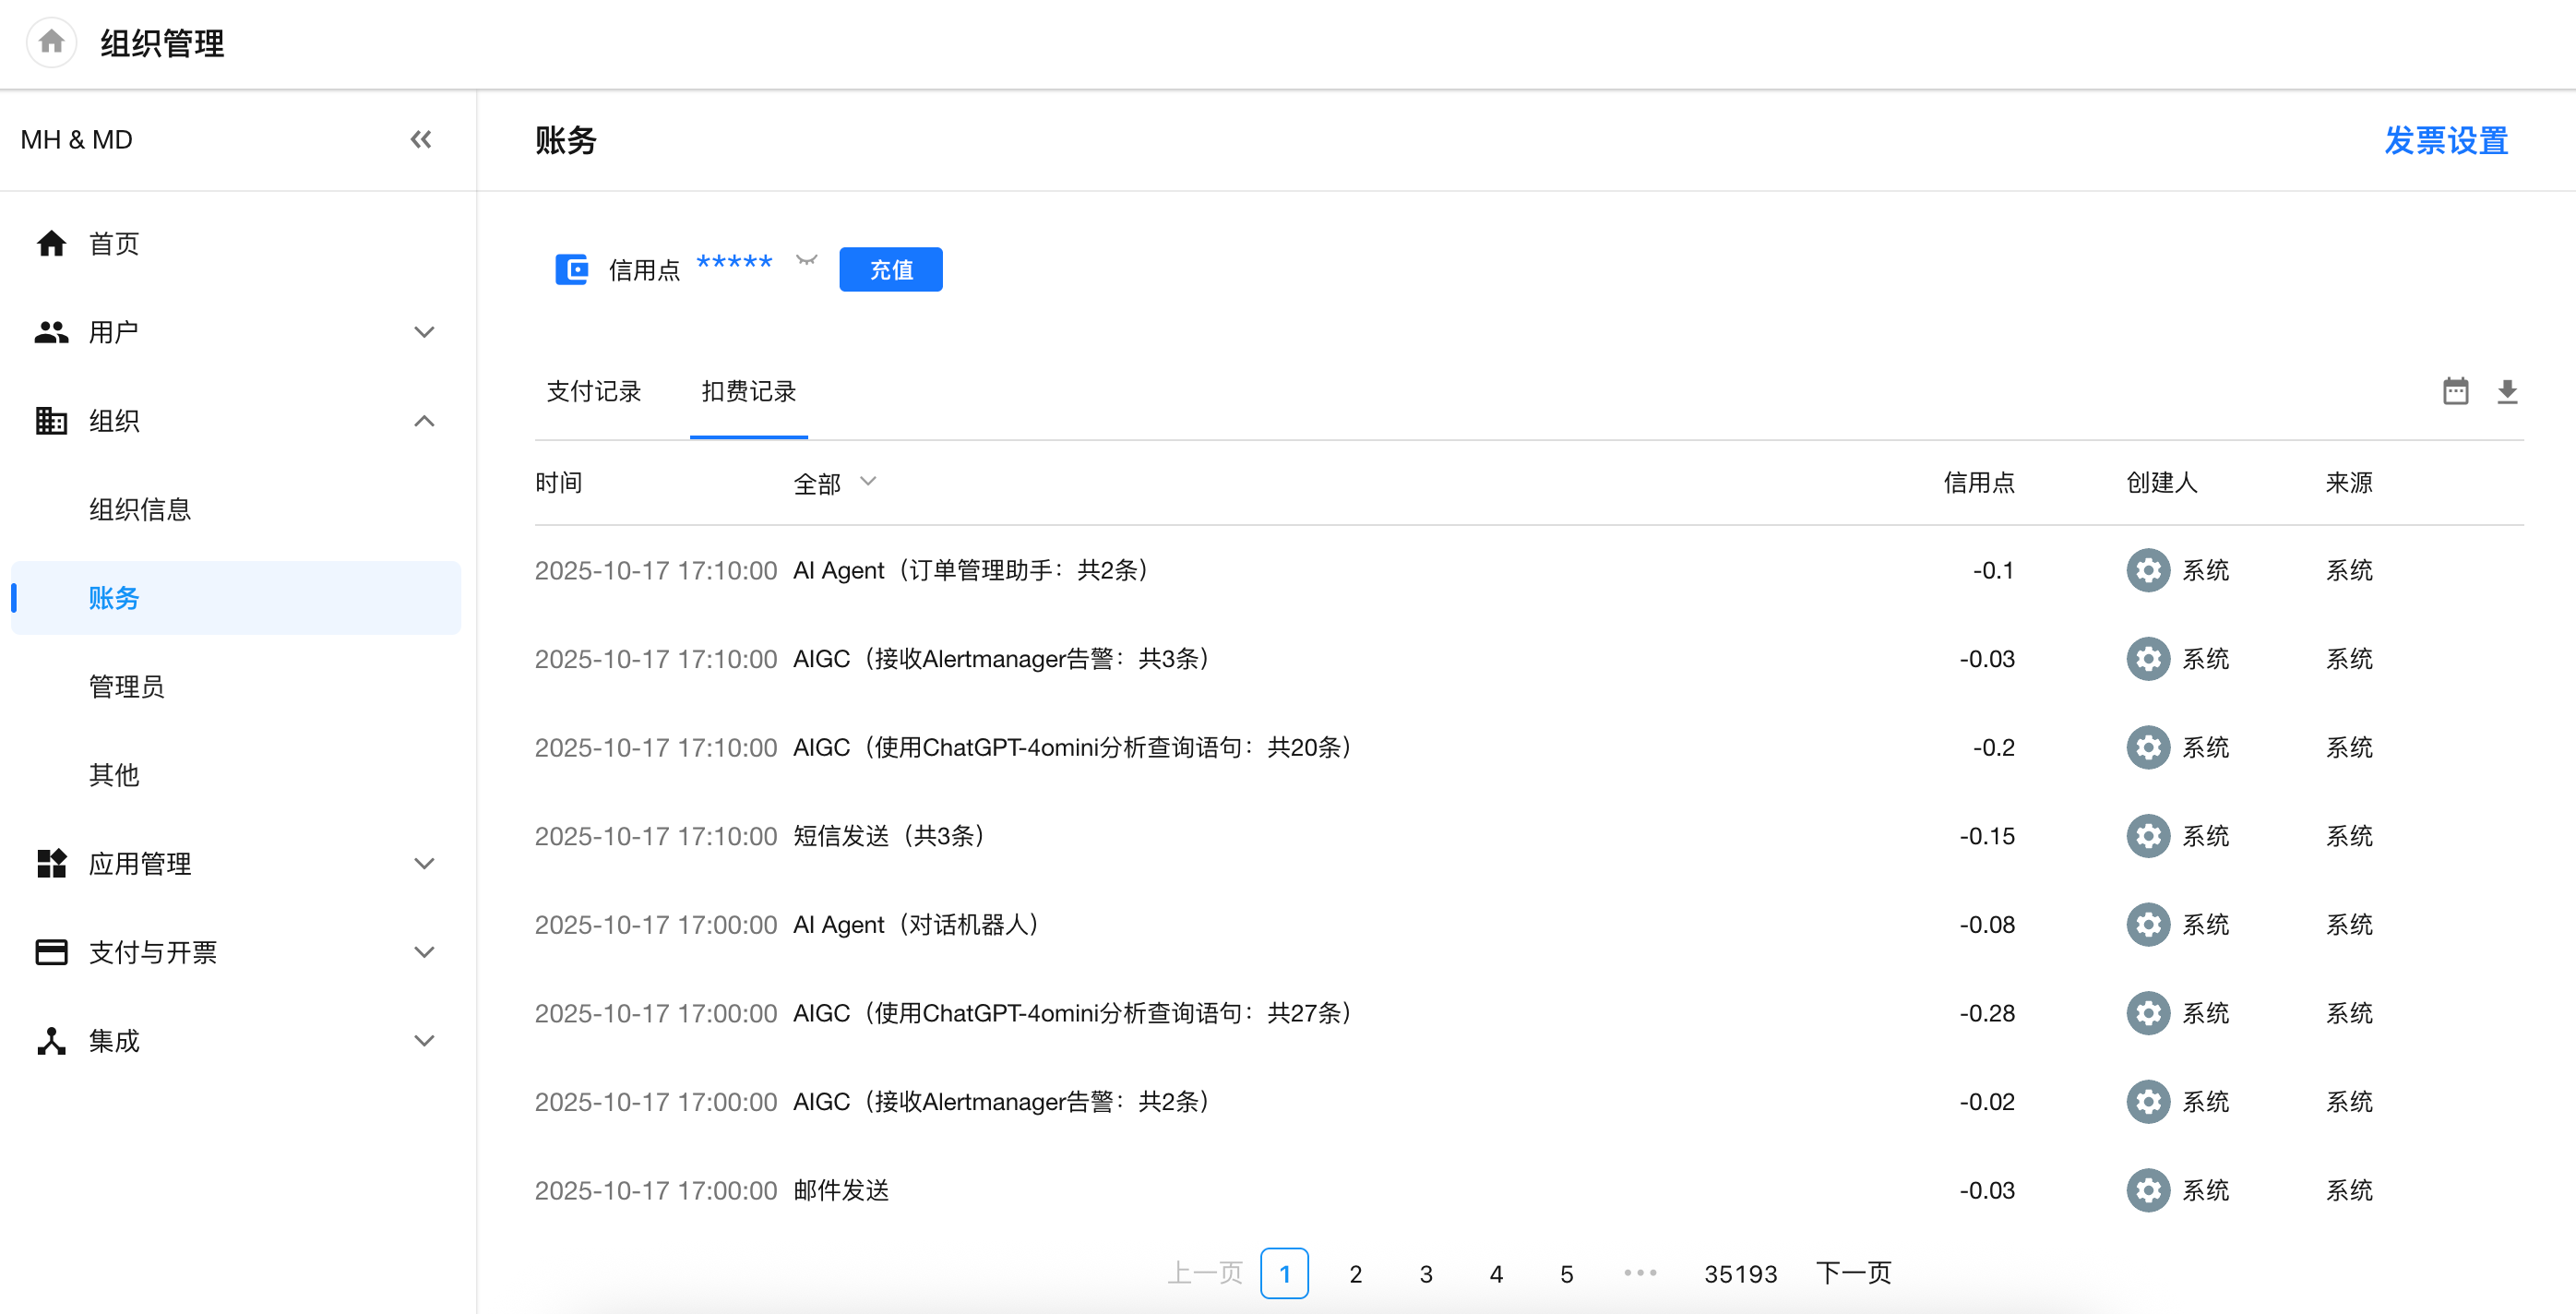The height and width of the screenshot is (1314, 2576).
Task: Open the calendar date filter icon
Action: pos(2455,391)
